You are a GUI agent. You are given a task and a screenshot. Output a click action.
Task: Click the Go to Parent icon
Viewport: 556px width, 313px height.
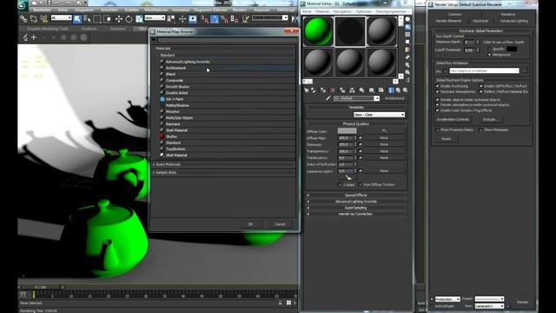coord(398,90)
